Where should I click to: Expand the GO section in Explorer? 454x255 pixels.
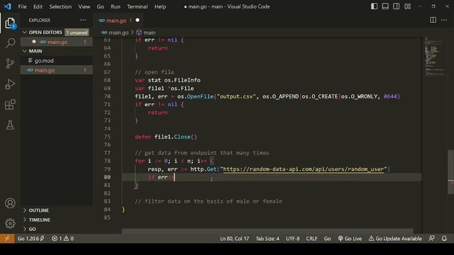point(57,229)
